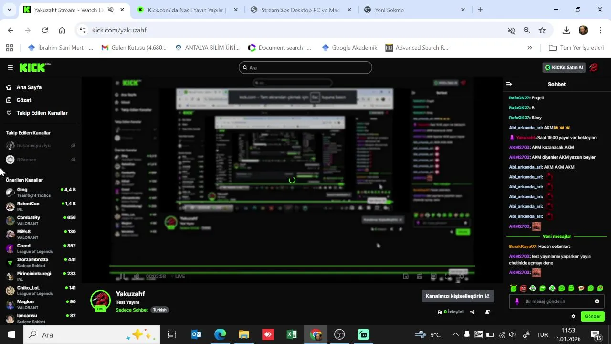The image size is (611, 344).
Task: Open Chrome apps grid shortcut
Action: click(9, 47)
